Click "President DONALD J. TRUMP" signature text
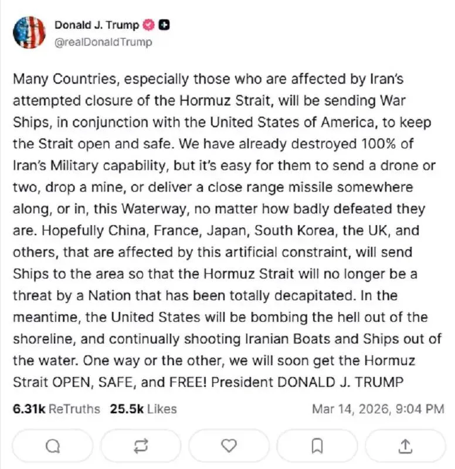This screenshot has height=469, width=455. (307, 382)
